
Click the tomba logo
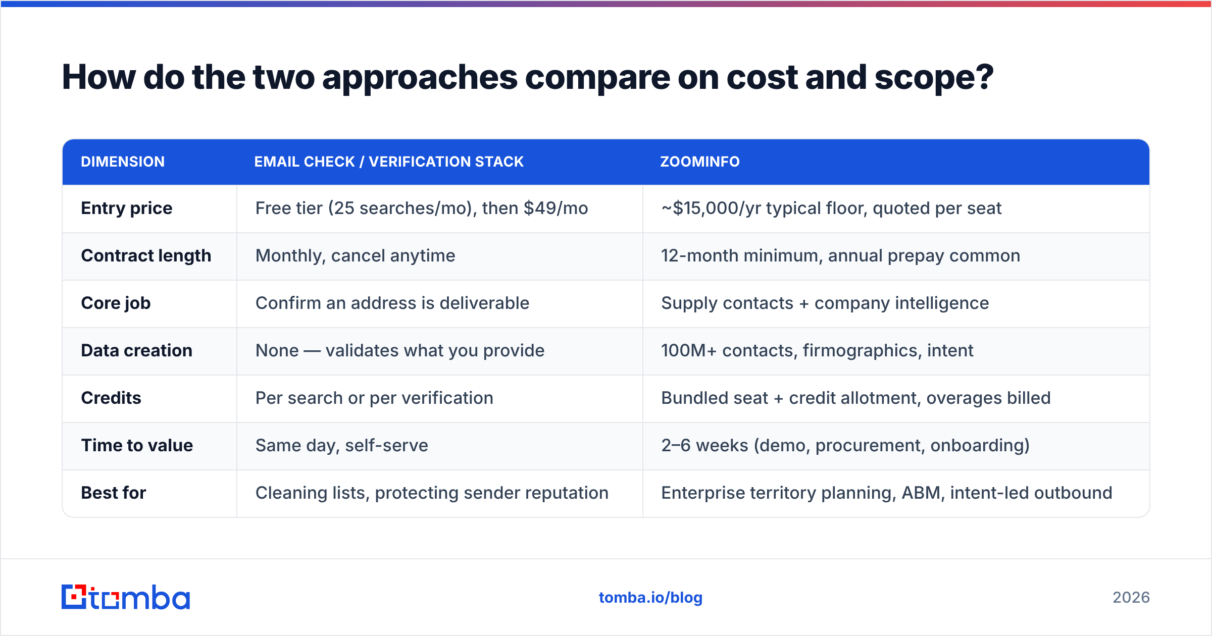pyautogui.click(x=126, y=597)
